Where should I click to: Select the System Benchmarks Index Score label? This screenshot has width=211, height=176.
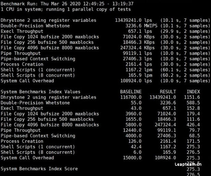(x=39, y=169)
